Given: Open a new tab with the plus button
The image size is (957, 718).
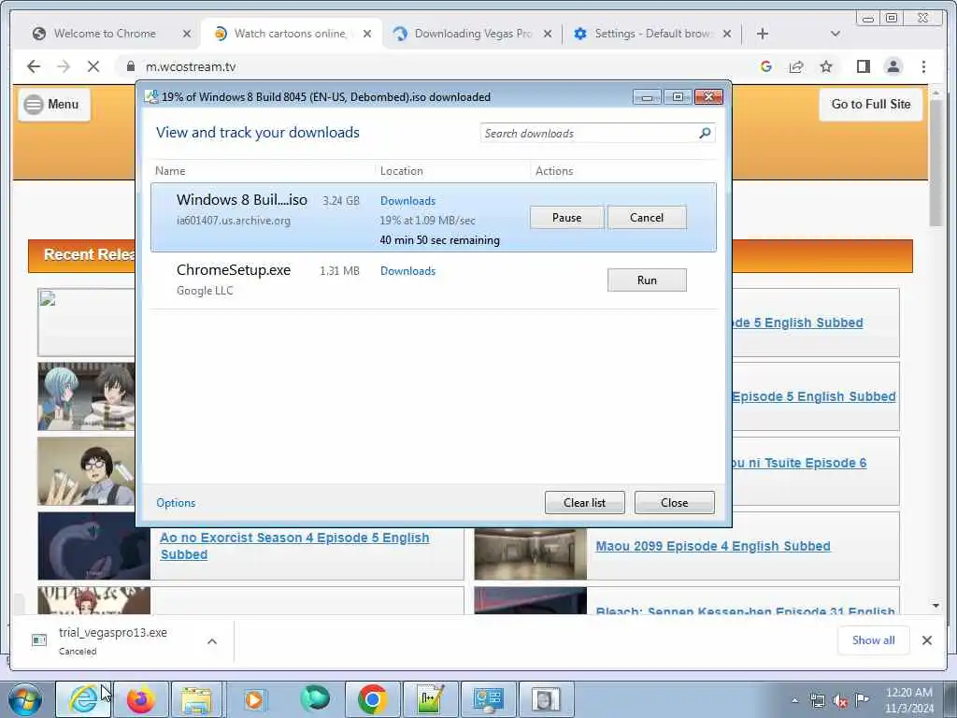Looking at the screenshot, I should click(763, 34).
